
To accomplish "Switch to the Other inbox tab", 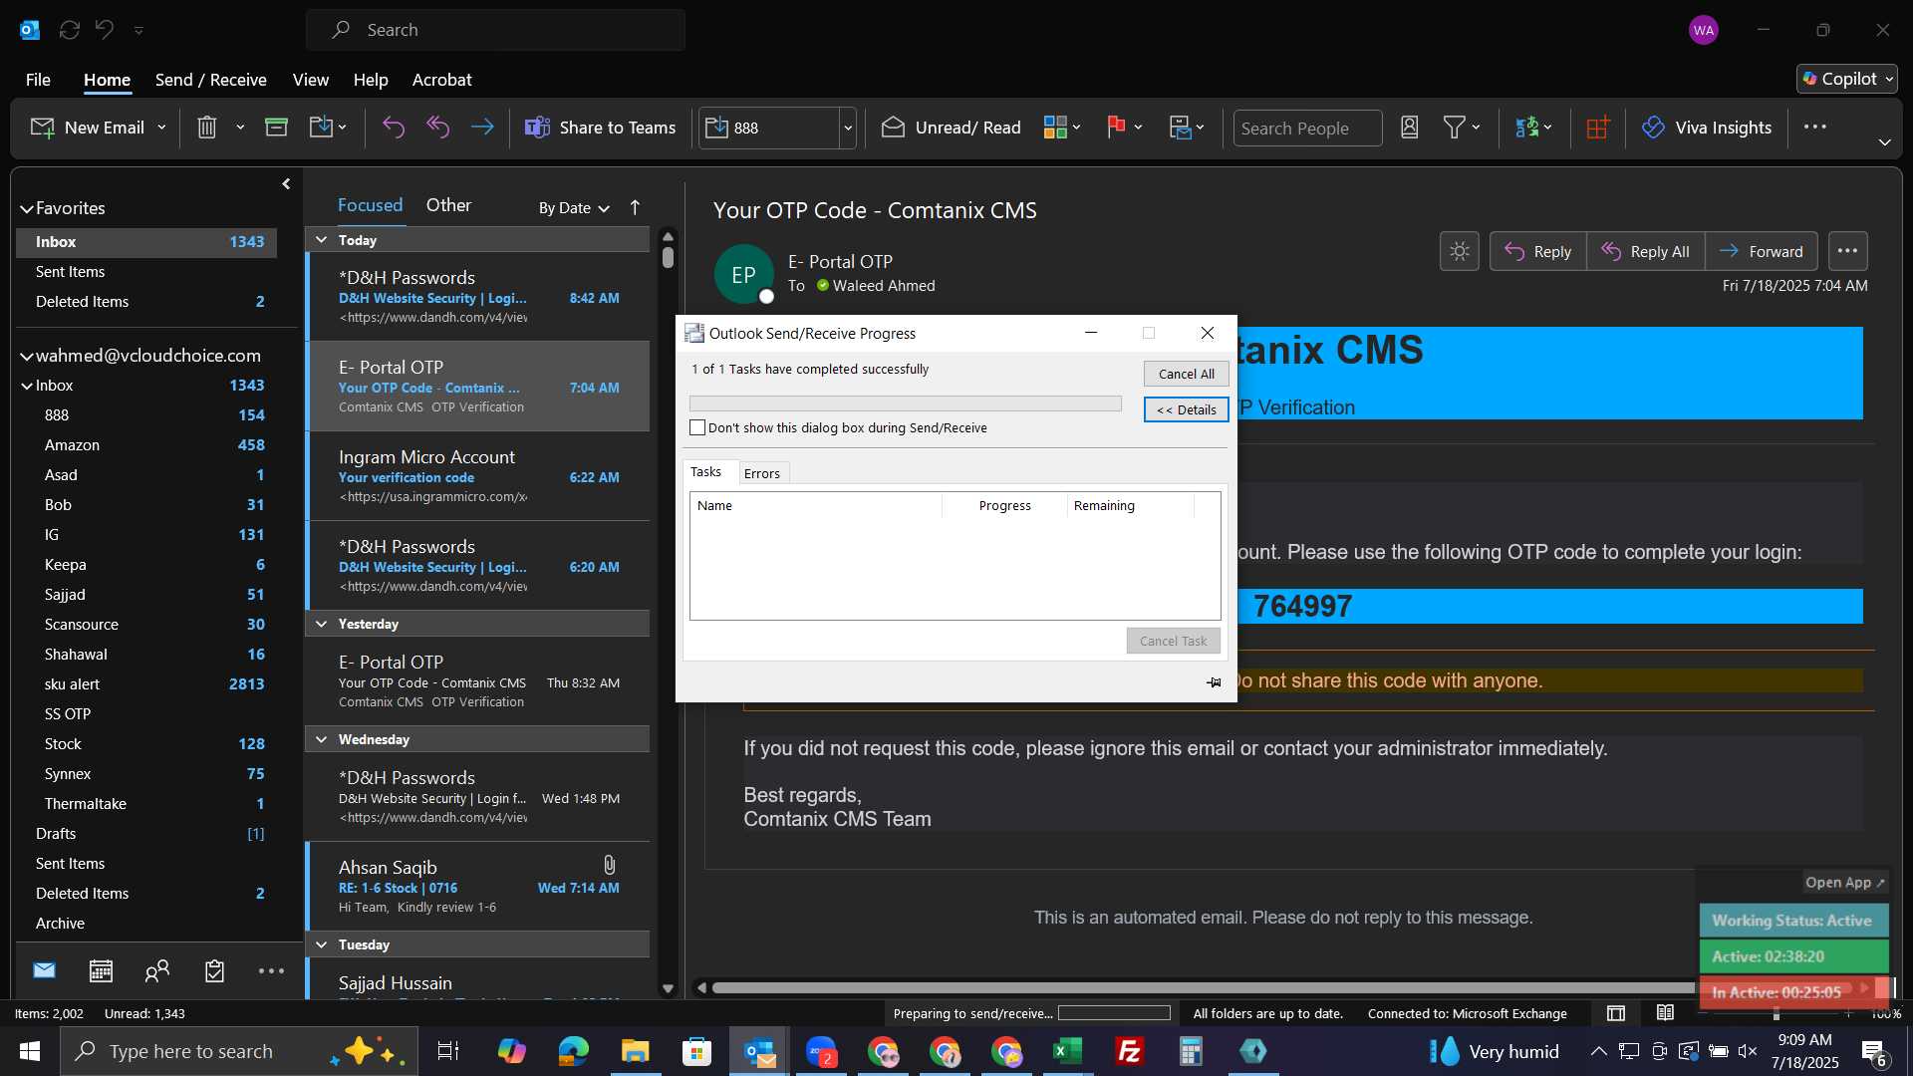I will [x=448, y=205].
